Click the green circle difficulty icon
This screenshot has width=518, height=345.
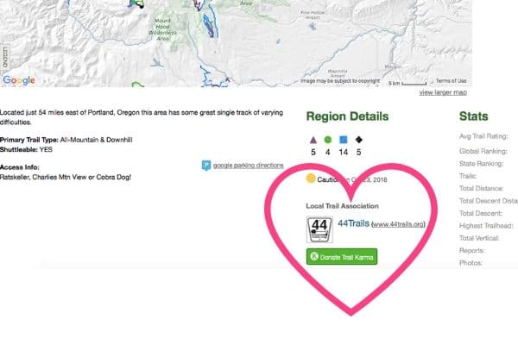pyautogui.click(x=328, y=139)
